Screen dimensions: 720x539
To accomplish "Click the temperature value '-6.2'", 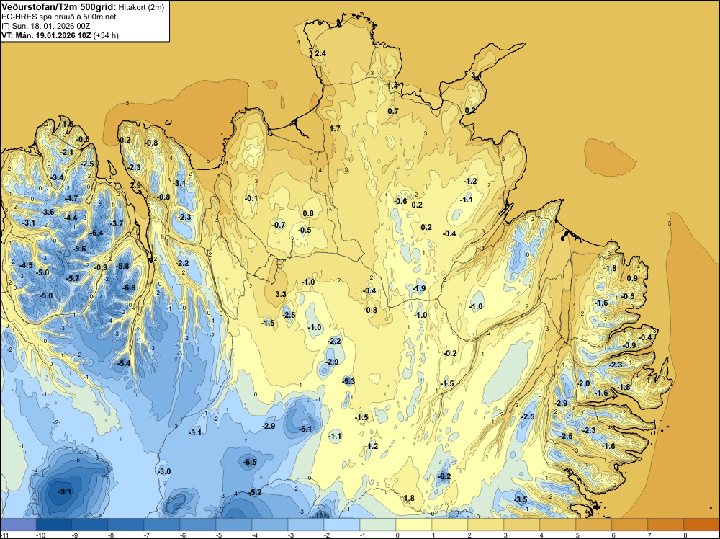I will tap(444, 476).
